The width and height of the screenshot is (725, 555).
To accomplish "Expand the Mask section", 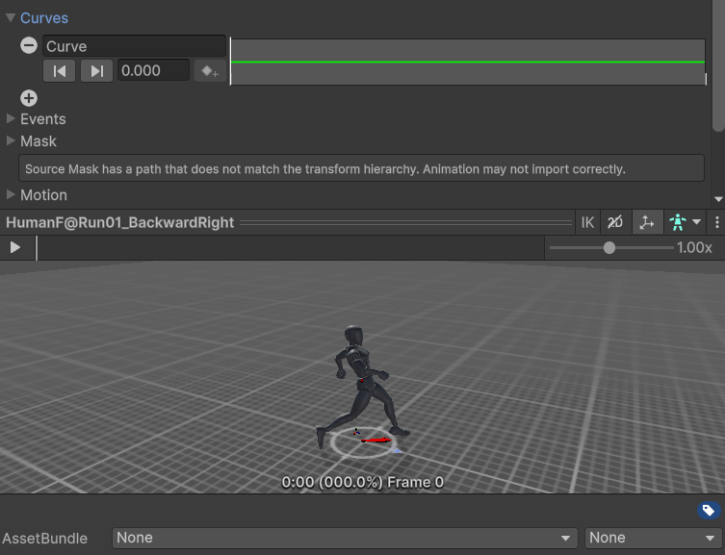I will click(x=11, y=141).
